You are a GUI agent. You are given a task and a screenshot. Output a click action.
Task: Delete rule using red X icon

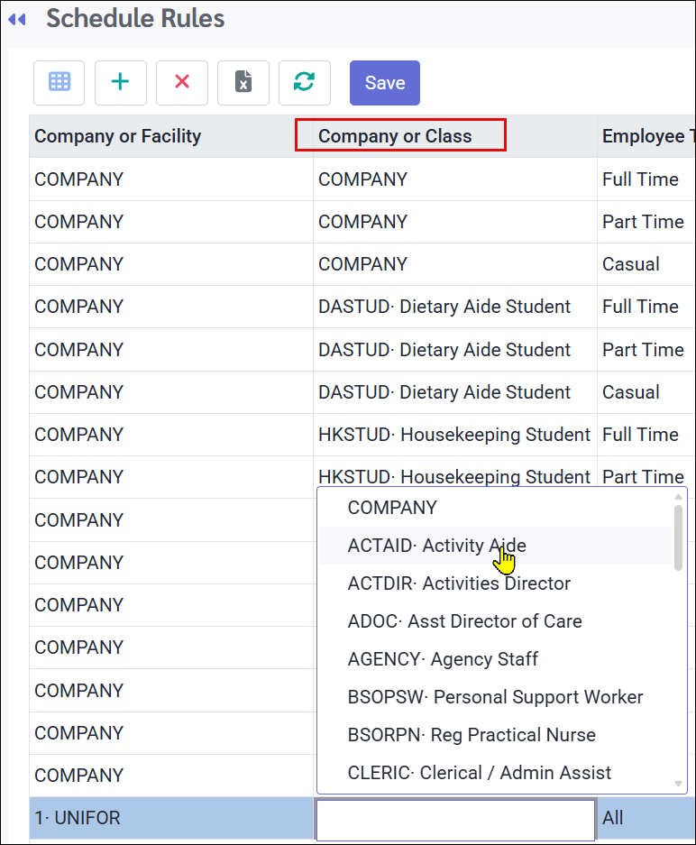(182, 82)
